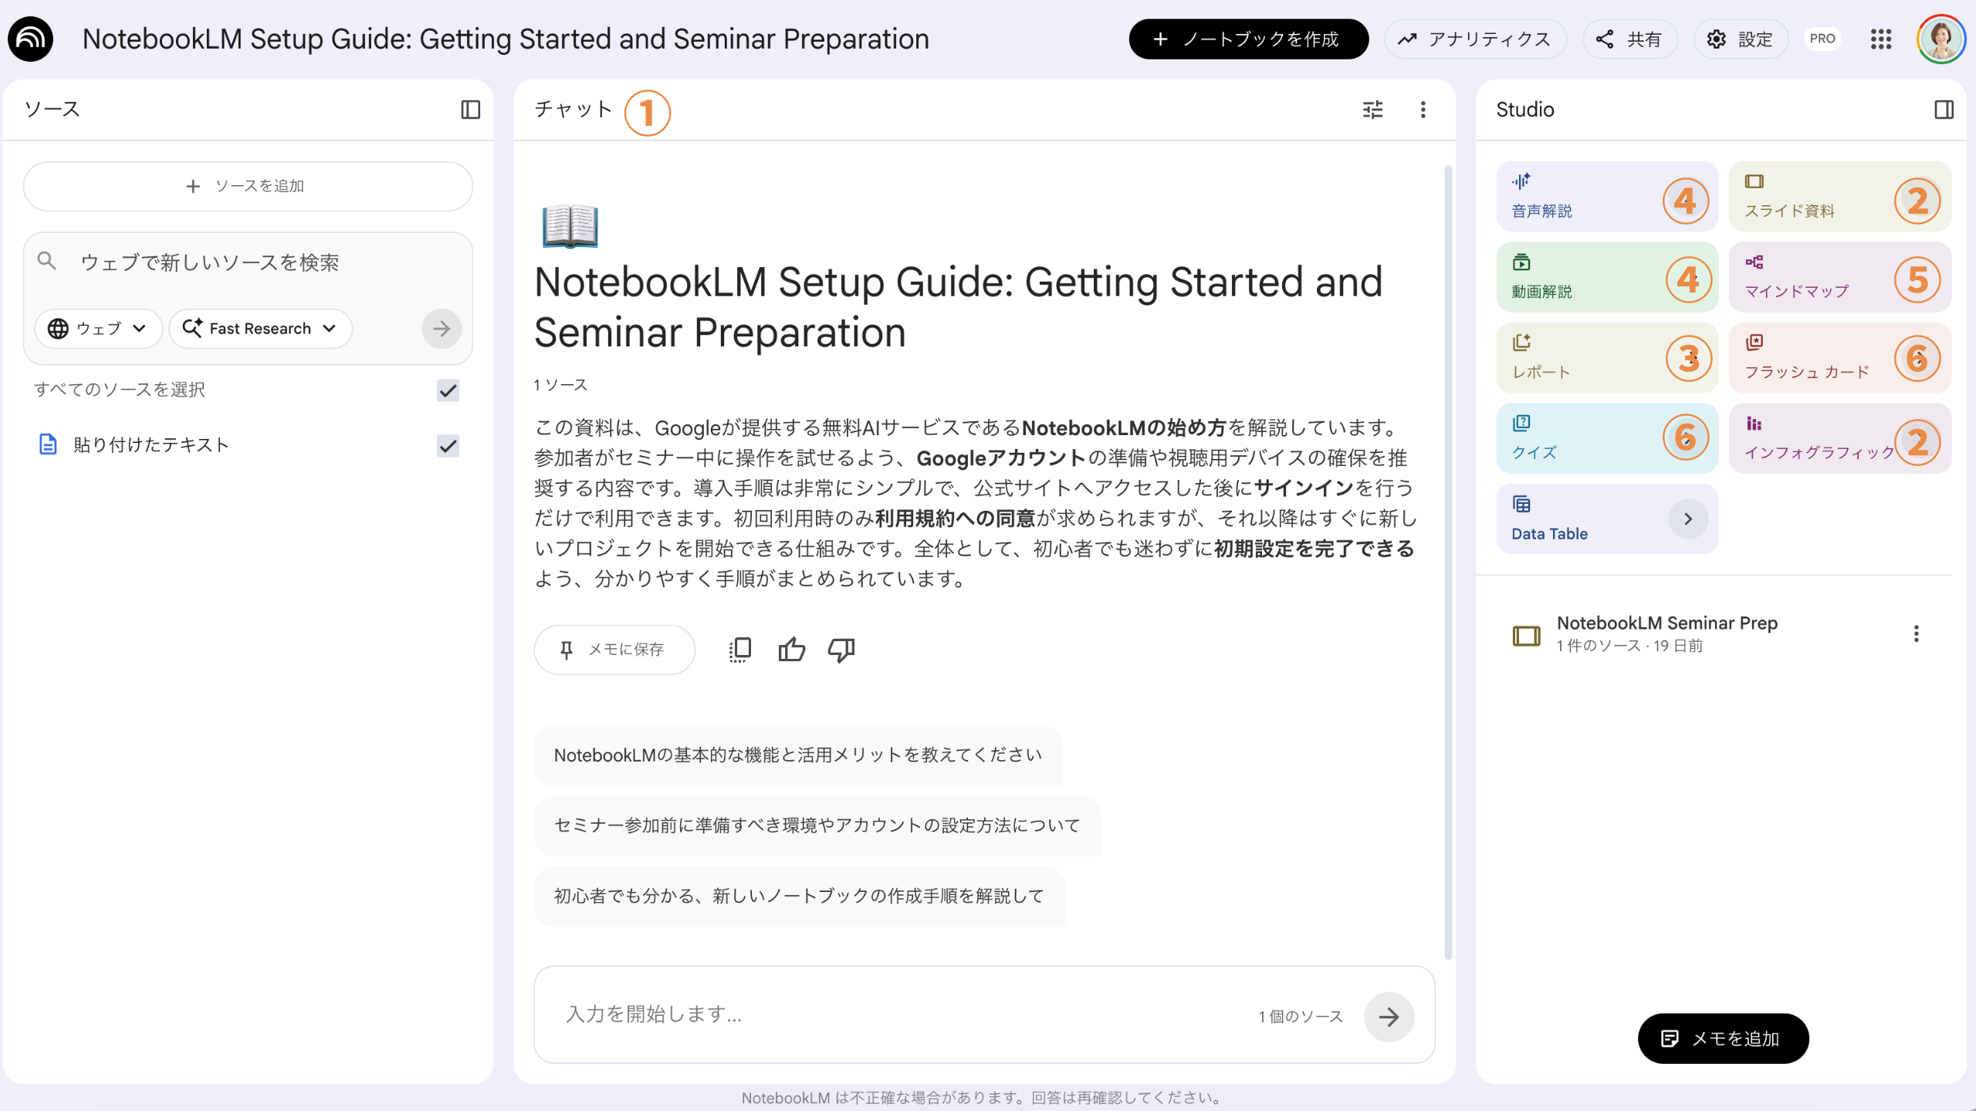The image size is (1976, 1111).
Task: Open more options for NotebookLM Seminar Prep
Action: point(1916,633)
